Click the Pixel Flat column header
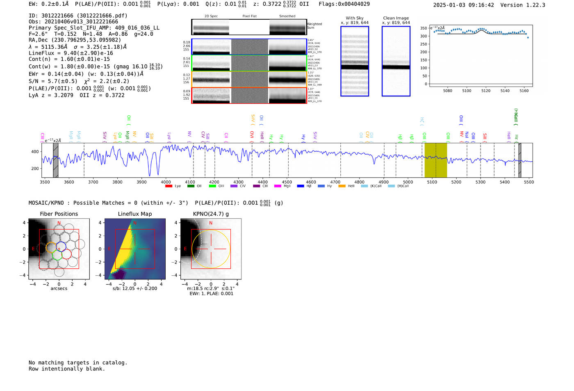Screen dimensions: 574x391 (x=249, y=16)
